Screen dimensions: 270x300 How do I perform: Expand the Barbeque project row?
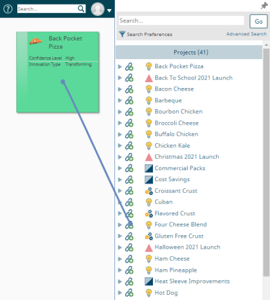pos(120,100)
